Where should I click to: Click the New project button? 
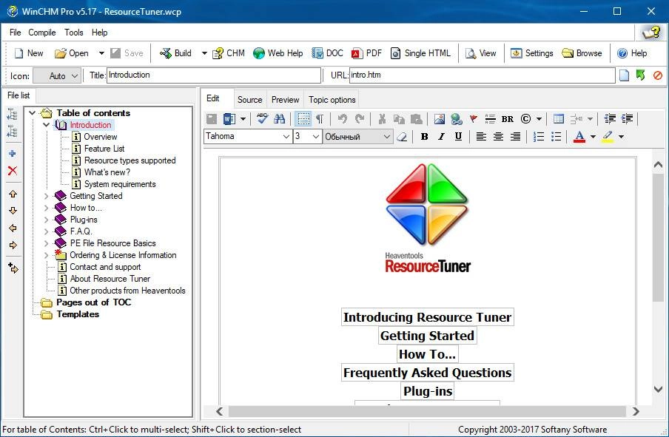(x=29, y=53)
